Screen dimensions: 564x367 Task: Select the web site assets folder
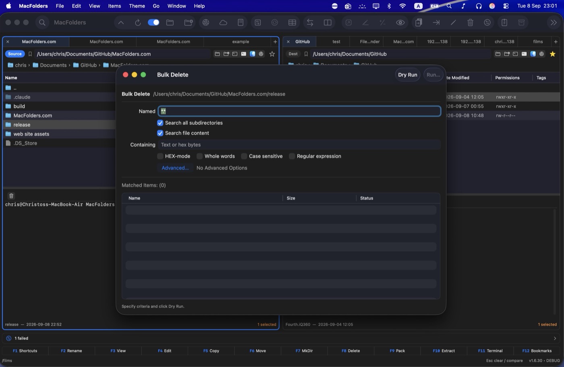coord(59,134)
